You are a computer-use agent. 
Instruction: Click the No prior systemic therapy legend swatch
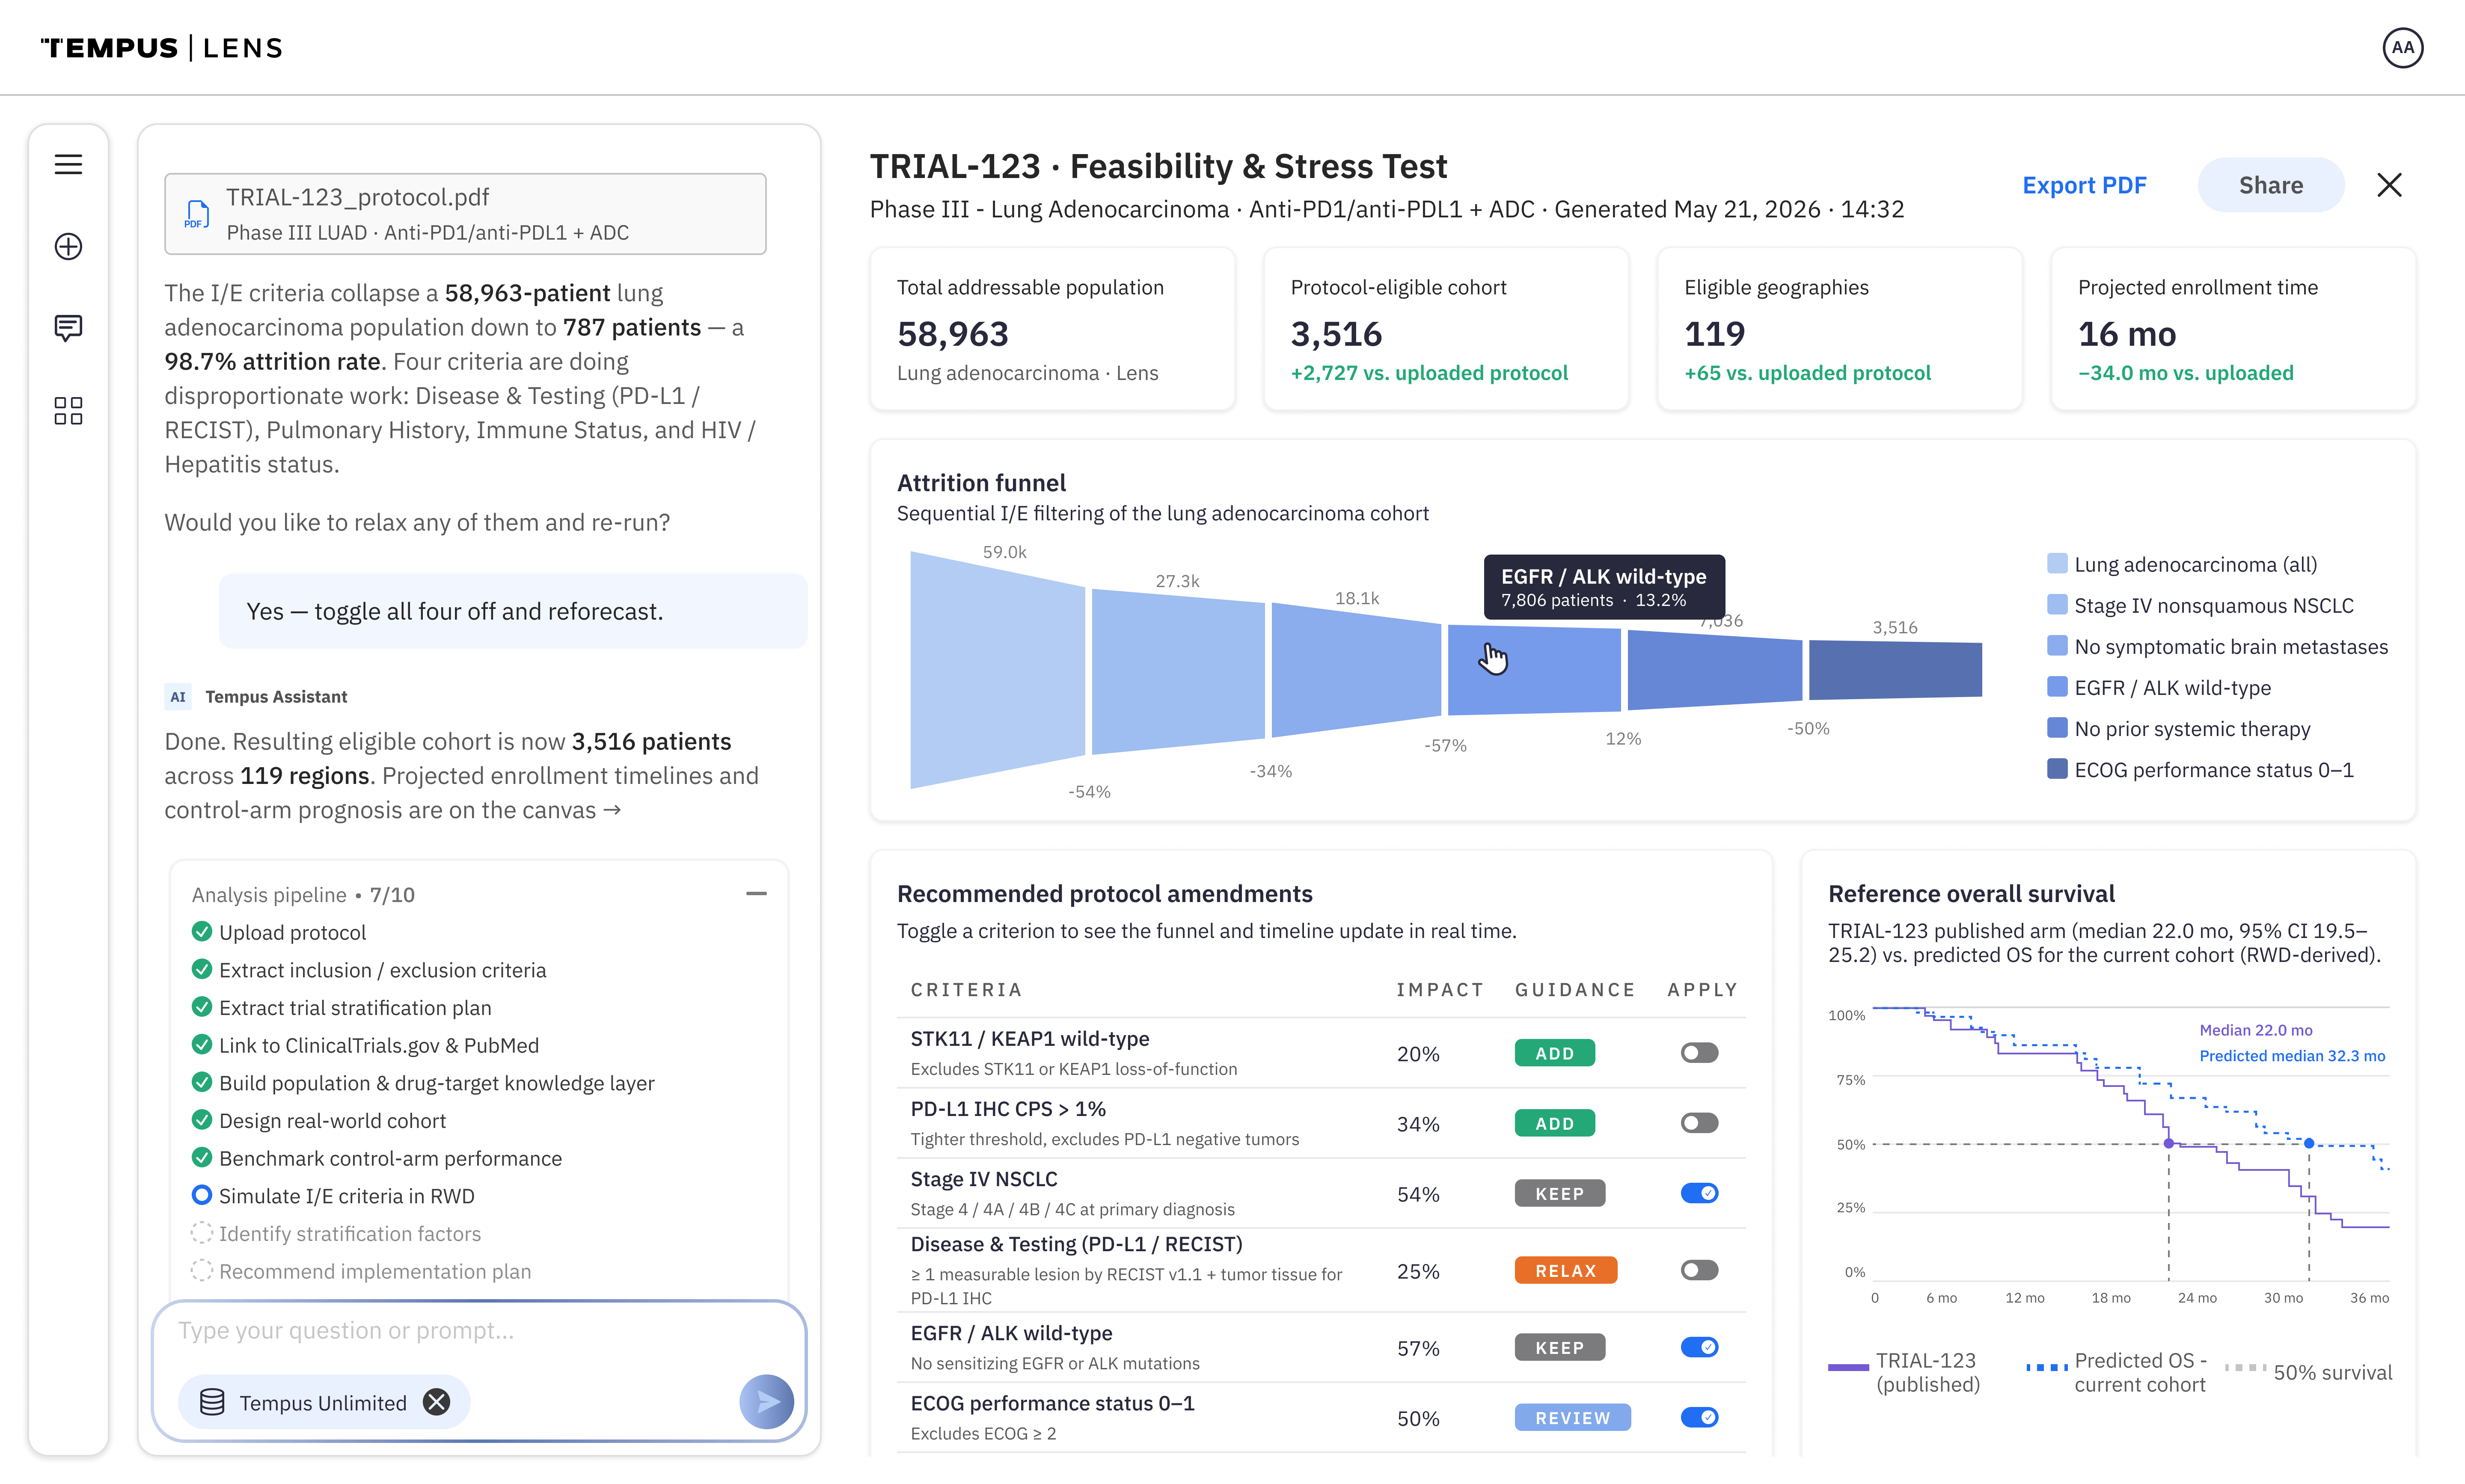point(2057,728)
